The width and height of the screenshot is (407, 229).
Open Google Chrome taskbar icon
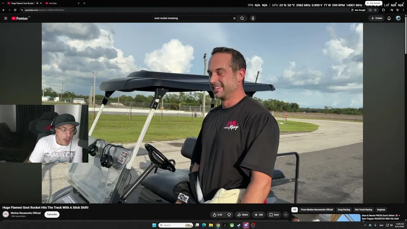click(218, 225)
